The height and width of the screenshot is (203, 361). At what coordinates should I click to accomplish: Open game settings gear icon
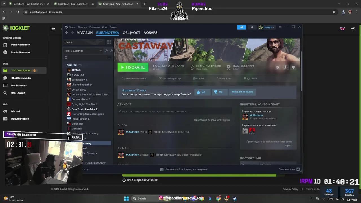(278, 67)
